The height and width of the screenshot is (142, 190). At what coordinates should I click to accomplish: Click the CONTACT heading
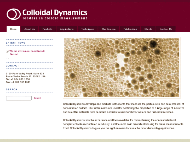click(x=13, y=66)
